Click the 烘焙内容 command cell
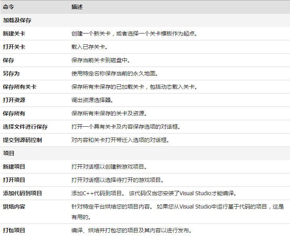 pyautogui.click(x=14, y=207)
